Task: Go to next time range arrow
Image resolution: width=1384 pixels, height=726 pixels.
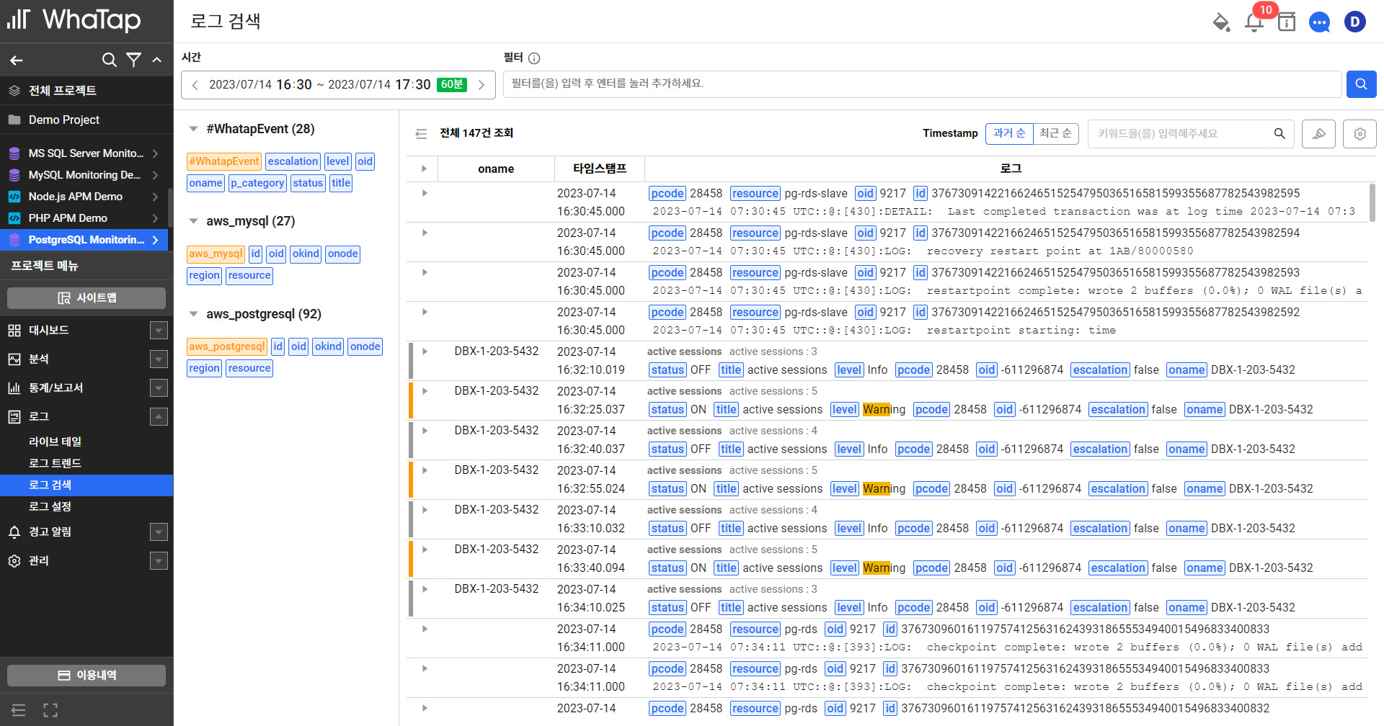Action: pyautogui.click(x=482, y=85)
